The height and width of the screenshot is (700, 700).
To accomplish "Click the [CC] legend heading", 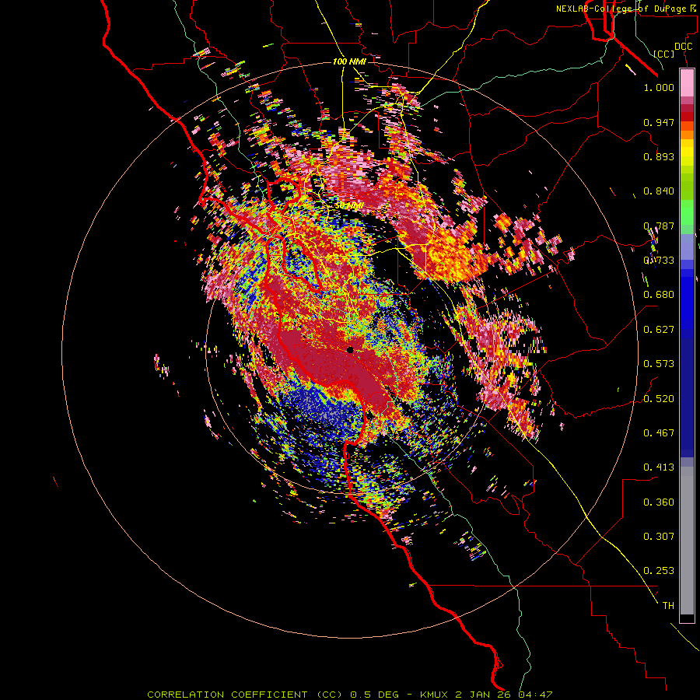I will (664, 54).
